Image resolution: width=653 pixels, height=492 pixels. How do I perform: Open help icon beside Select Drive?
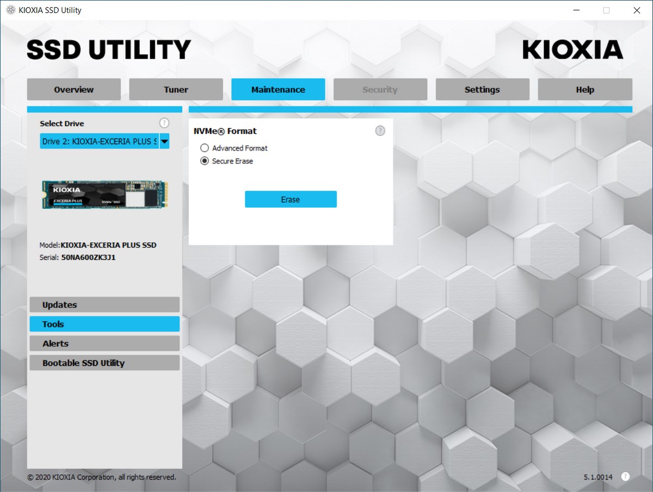point(164,123)
